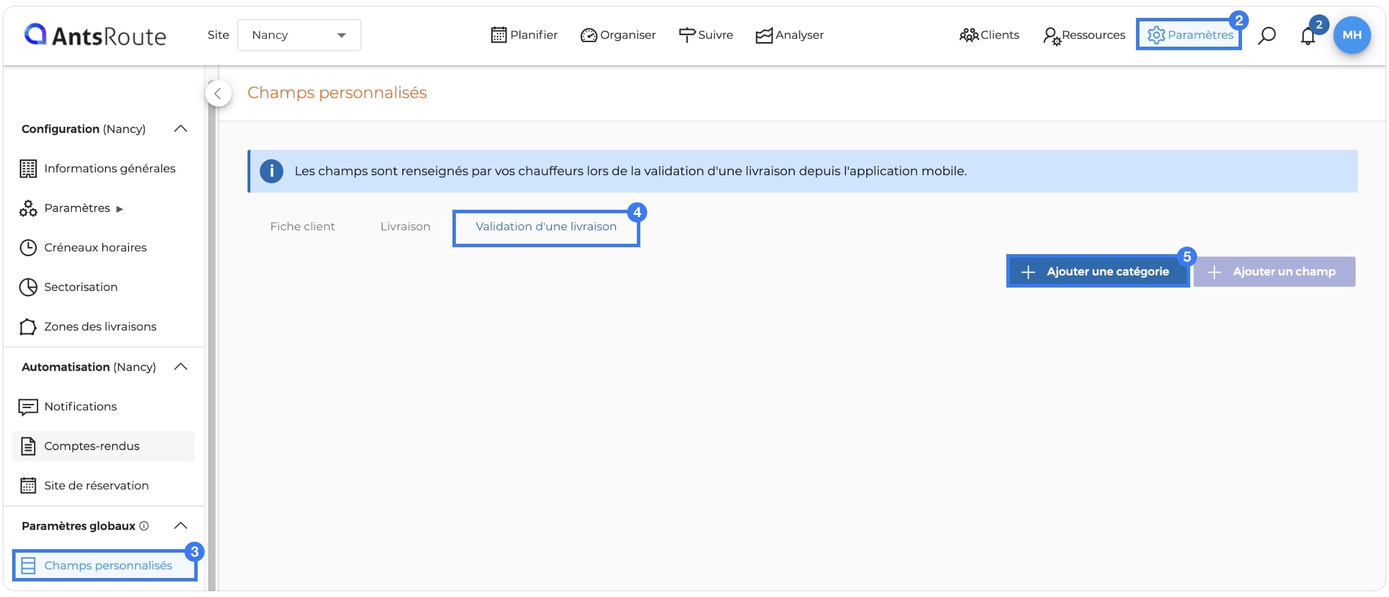Open the notifications bell icon
This screenshot has height=597, width=1389.
pos(1308,36)
